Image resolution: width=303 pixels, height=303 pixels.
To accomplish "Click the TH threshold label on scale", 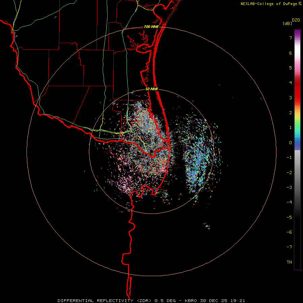I will coord(289,262).
